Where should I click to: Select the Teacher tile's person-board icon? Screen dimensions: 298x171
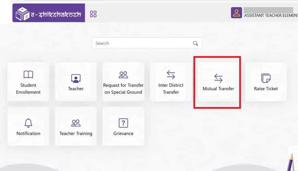[x=76, y=78]
